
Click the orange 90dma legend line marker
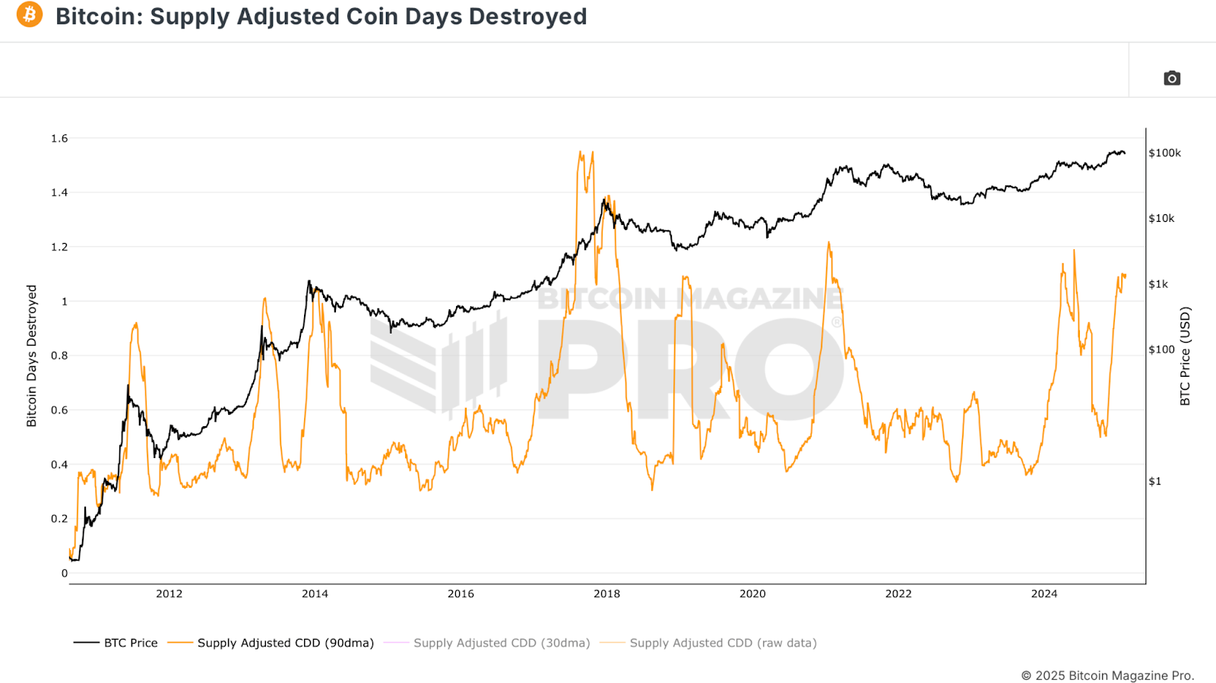coord(179,643)
